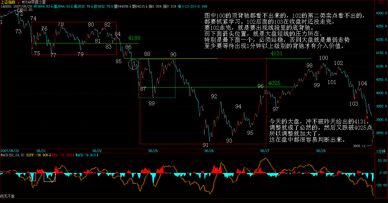This screenshot has width=388, height=203.
Task: Select the first small white box in MACD panel
Action: pyautogui.click(x=33, y=177)
